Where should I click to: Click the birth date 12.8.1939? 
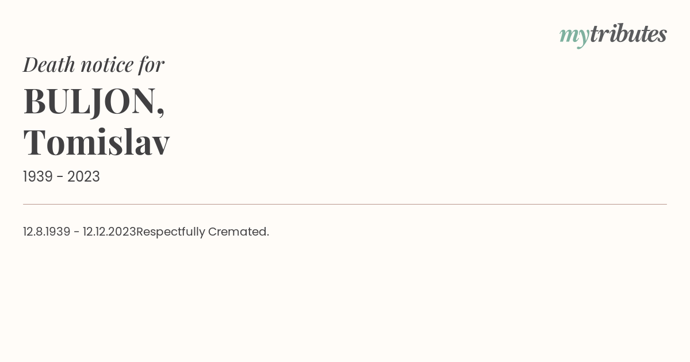(47, 232)
